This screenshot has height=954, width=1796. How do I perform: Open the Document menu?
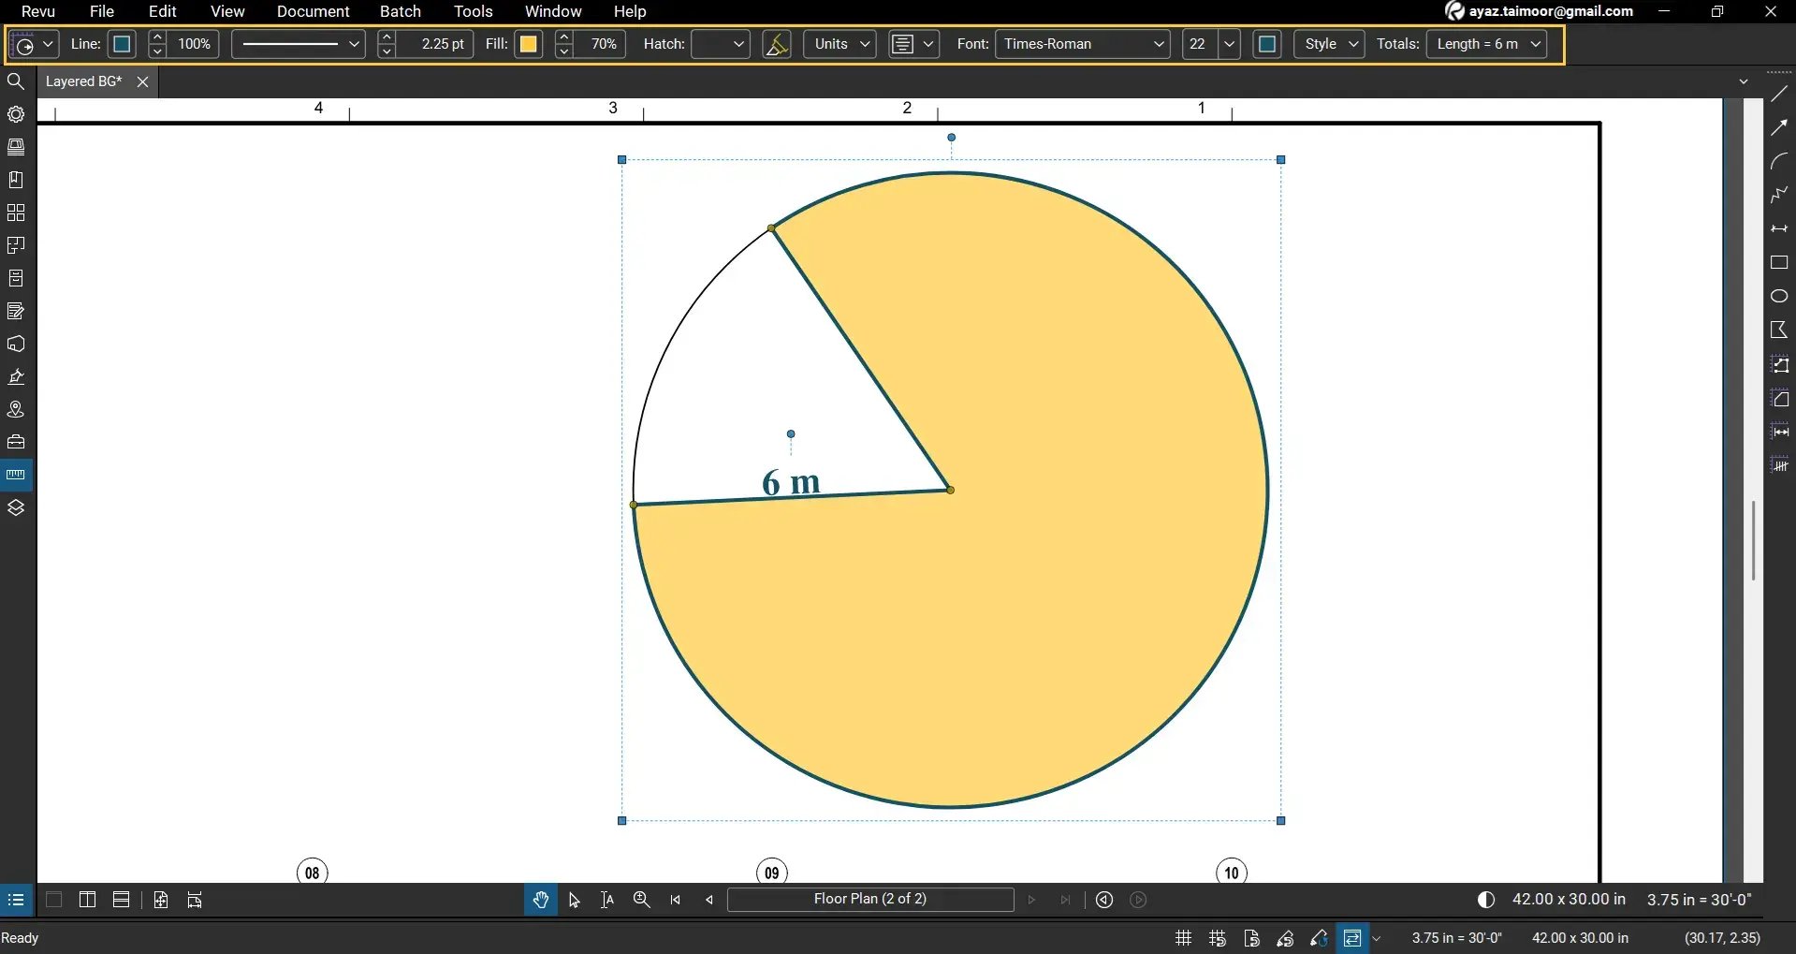(313, 11)
